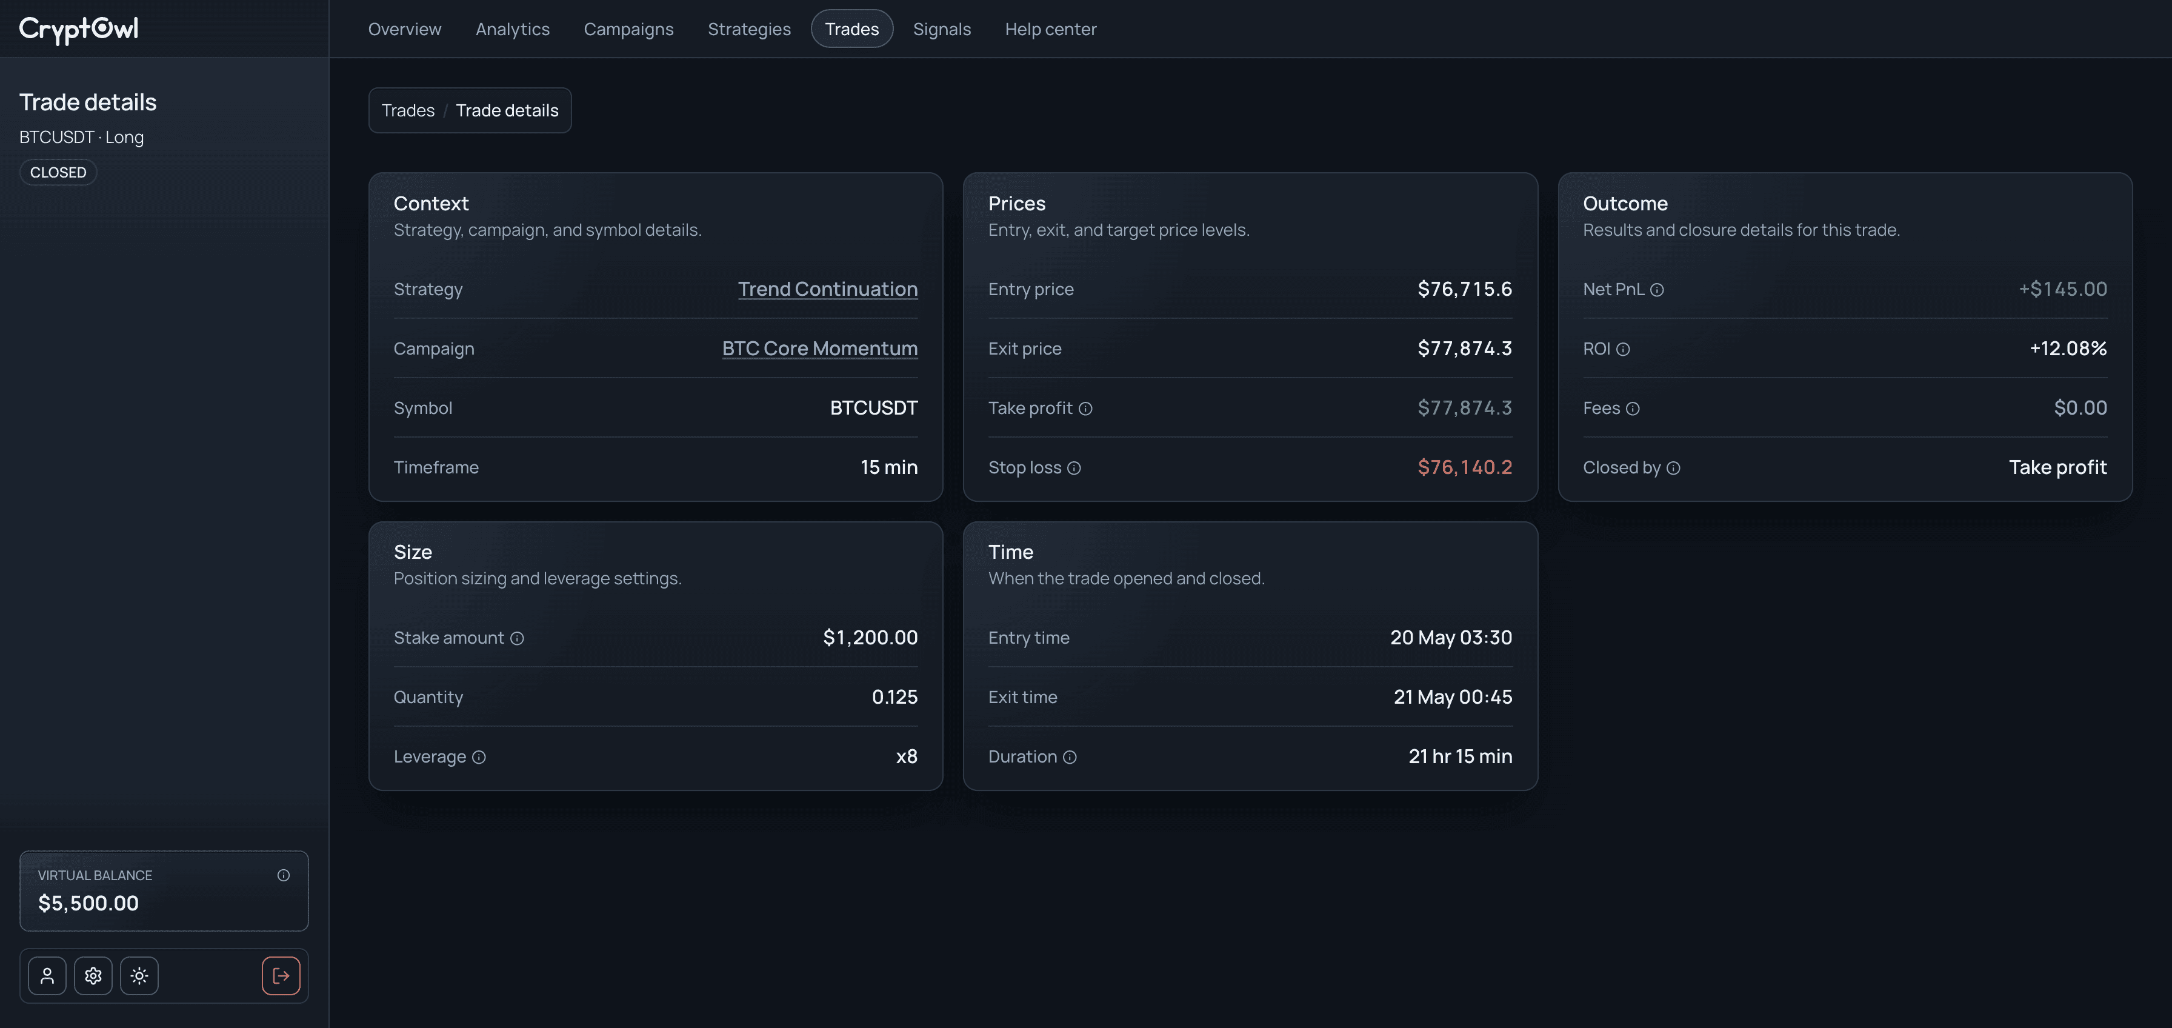This screenshot has width=2172, height=1028.
Task: Open the settings gear icon
Action: click(93, 976)
